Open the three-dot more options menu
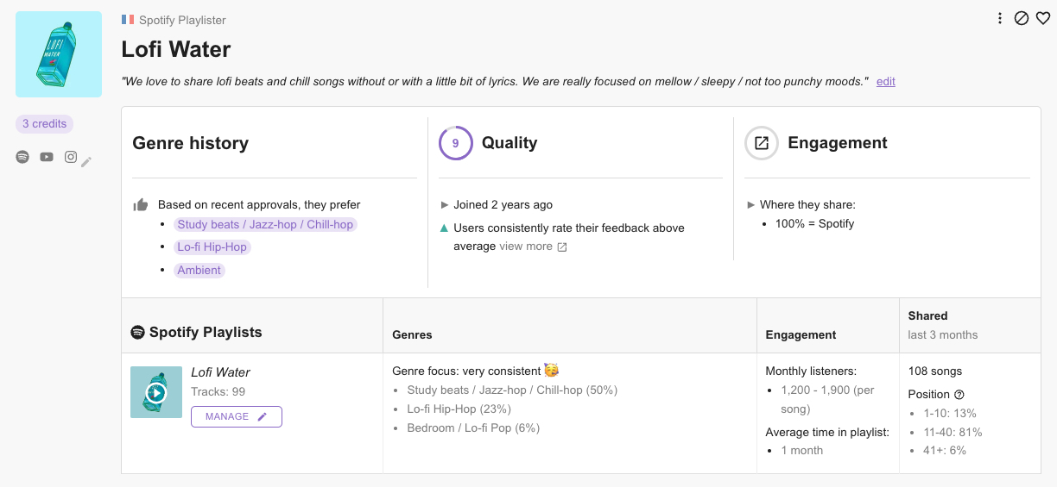Viewport: 1057px width, 487px height. 1000,18
